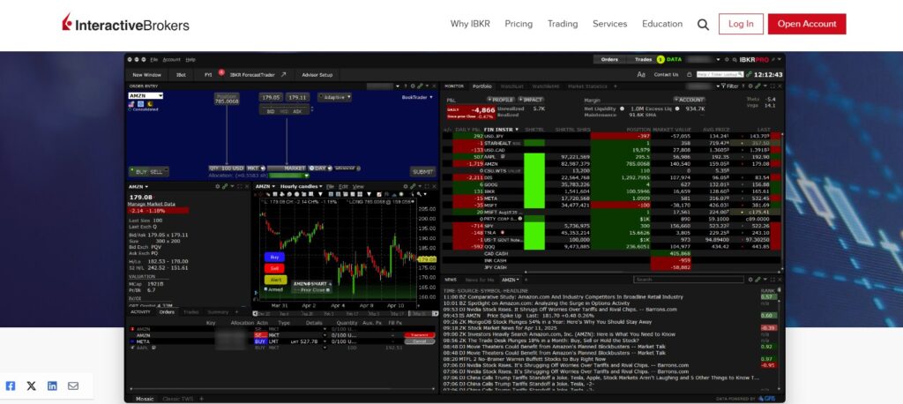The image size is (903, 404).
Task: Click the lock icon beside Contact Us
Action: point(690,74)
